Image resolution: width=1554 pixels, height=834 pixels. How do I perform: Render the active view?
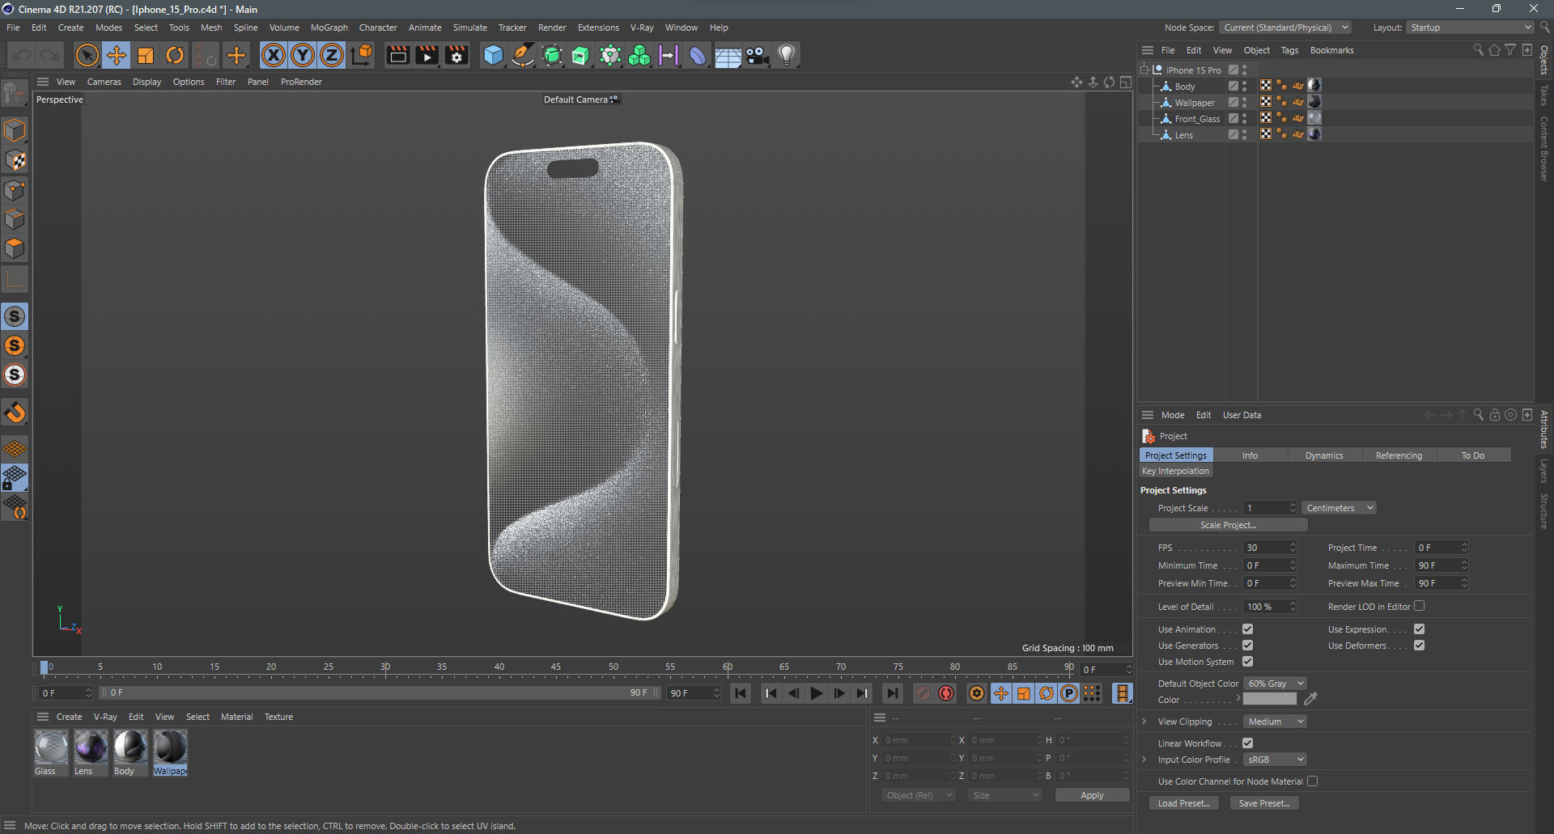(x=397, y=55)
